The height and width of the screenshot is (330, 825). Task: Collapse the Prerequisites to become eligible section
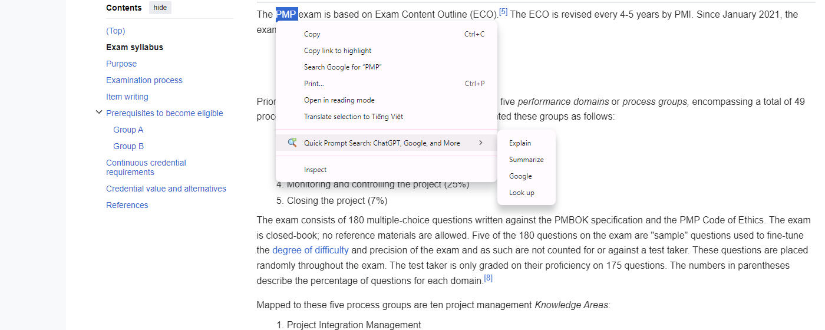pyautogui.click(x=99, y=113)
